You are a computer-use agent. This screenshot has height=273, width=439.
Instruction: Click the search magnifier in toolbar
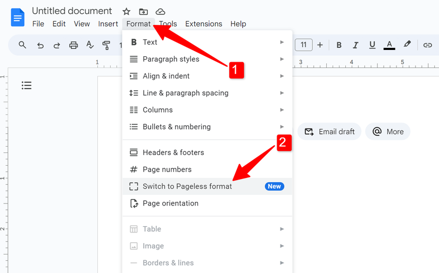click(x=22, y=45)
